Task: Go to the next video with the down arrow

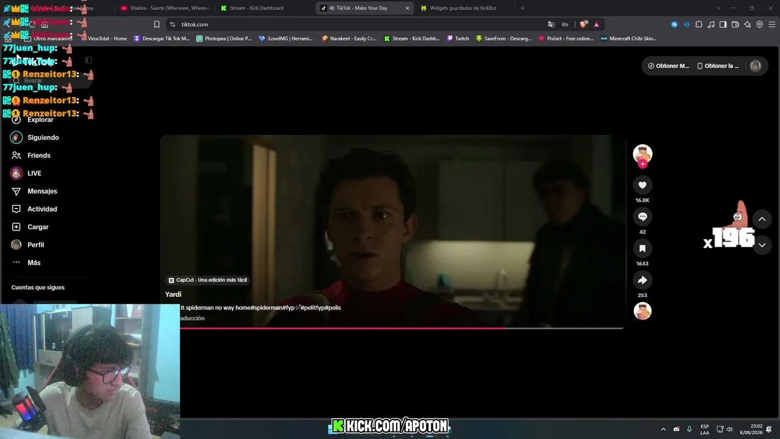Action: (x=762, y=244)
